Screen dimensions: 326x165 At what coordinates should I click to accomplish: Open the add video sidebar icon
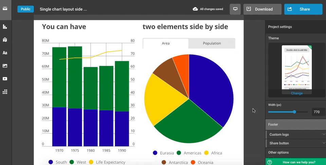click(5, 79)
